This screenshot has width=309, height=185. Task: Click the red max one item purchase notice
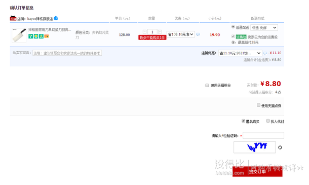pos(152,38)
